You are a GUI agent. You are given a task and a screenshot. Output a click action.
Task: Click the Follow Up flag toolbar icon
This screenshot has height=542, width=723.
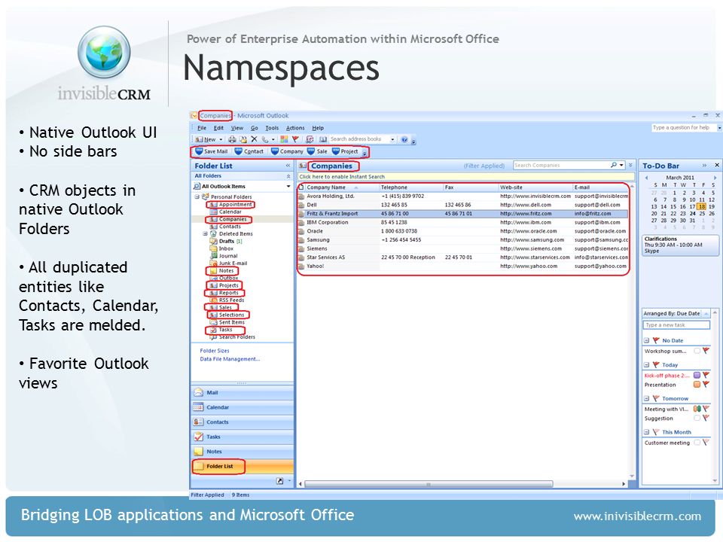[x=295, y=139]
